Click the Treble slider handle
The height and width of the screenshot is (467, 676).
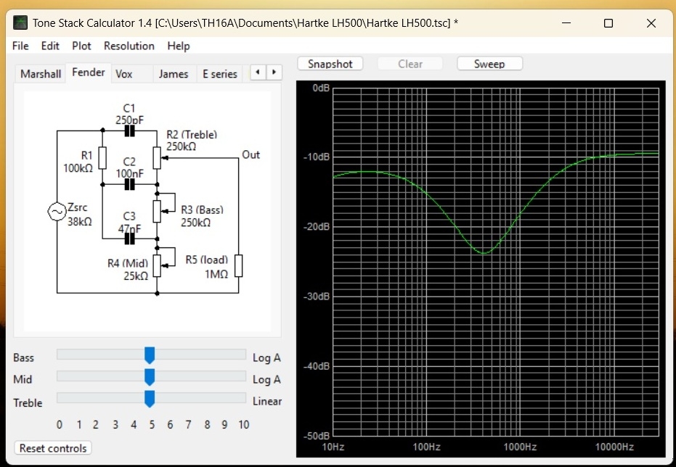149,399
